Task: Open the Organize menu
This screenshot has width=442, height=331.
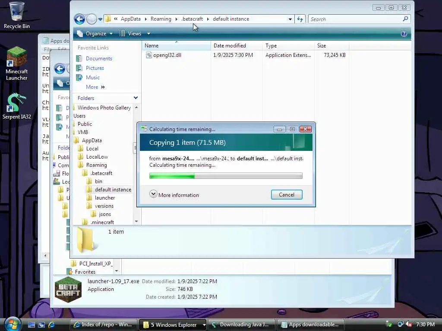Action: (x=95, y=34)
